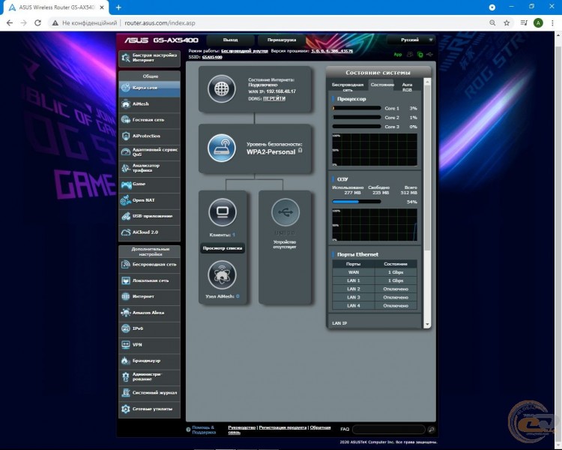Switch to the Status tab
562x450 pixels.
coord(382,85)
